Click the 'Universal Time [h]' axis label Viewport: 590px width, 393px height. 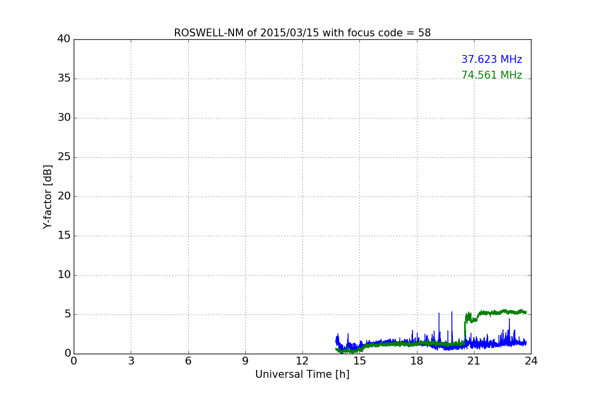coord(302,374)
